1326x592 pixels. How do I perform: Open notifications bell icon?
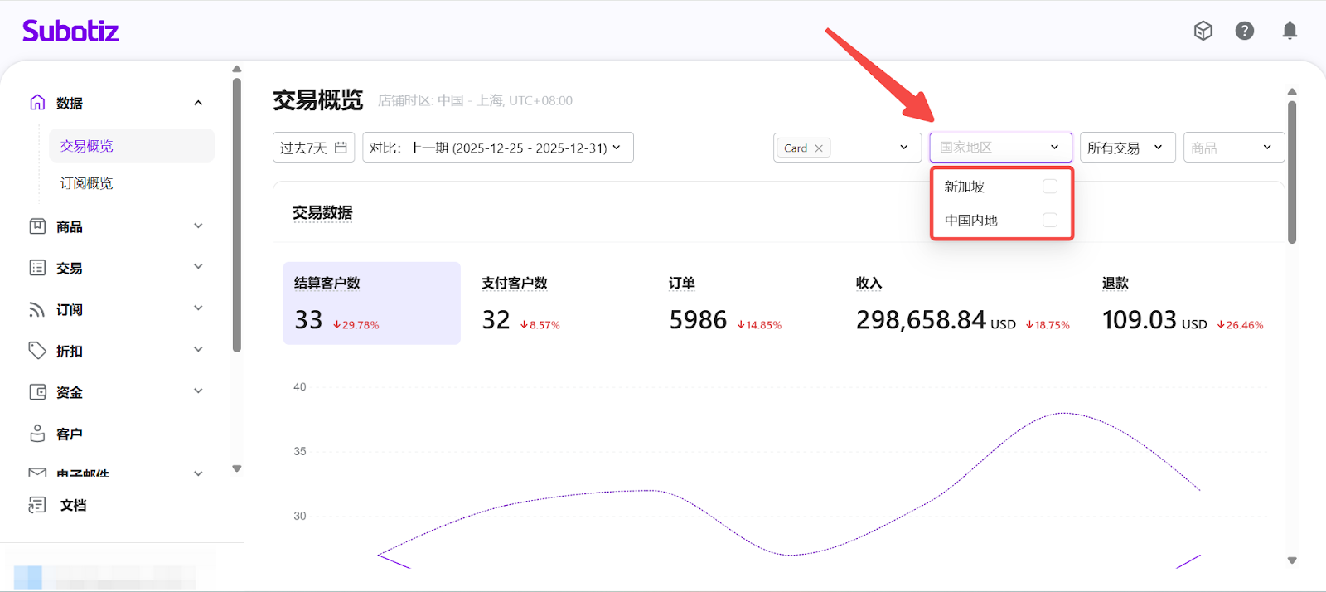[x=1290, y=31]
